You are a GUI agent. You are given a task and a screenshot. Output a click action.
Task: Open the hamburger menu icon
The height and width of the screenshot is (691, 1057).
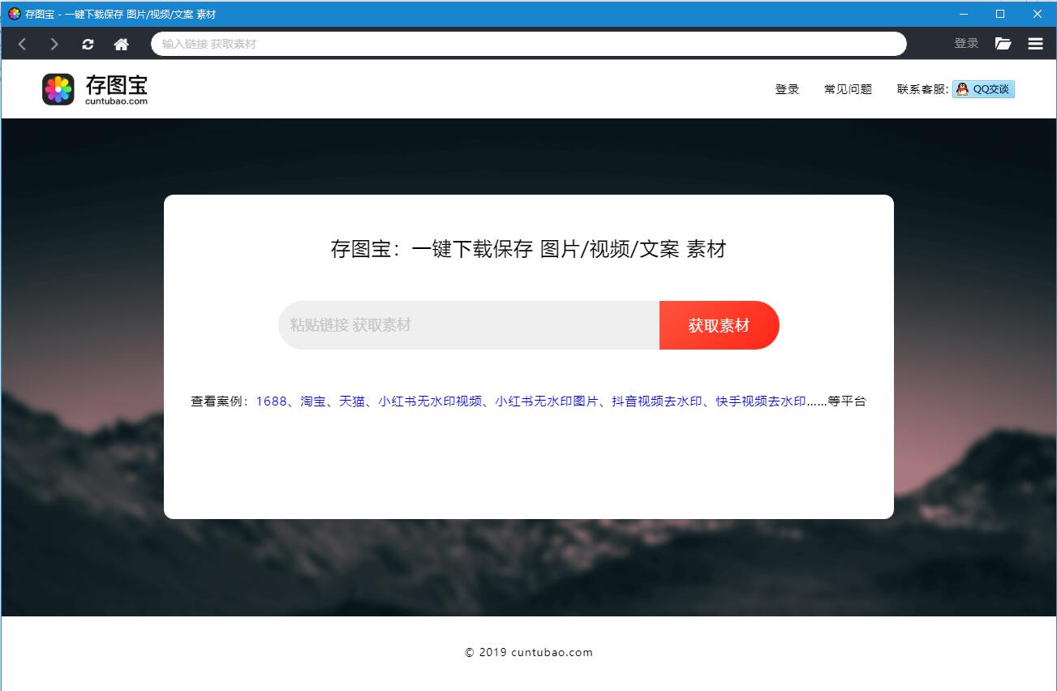tap(1036, 44)
